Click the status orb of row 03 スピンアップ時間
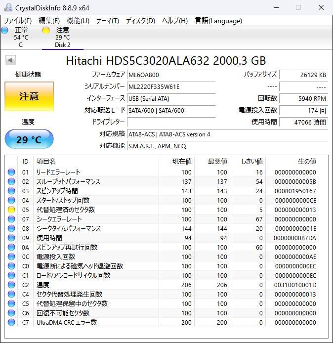Image resolution: width=333 pixels, height=343 pixels. click(x=11, y=191)
